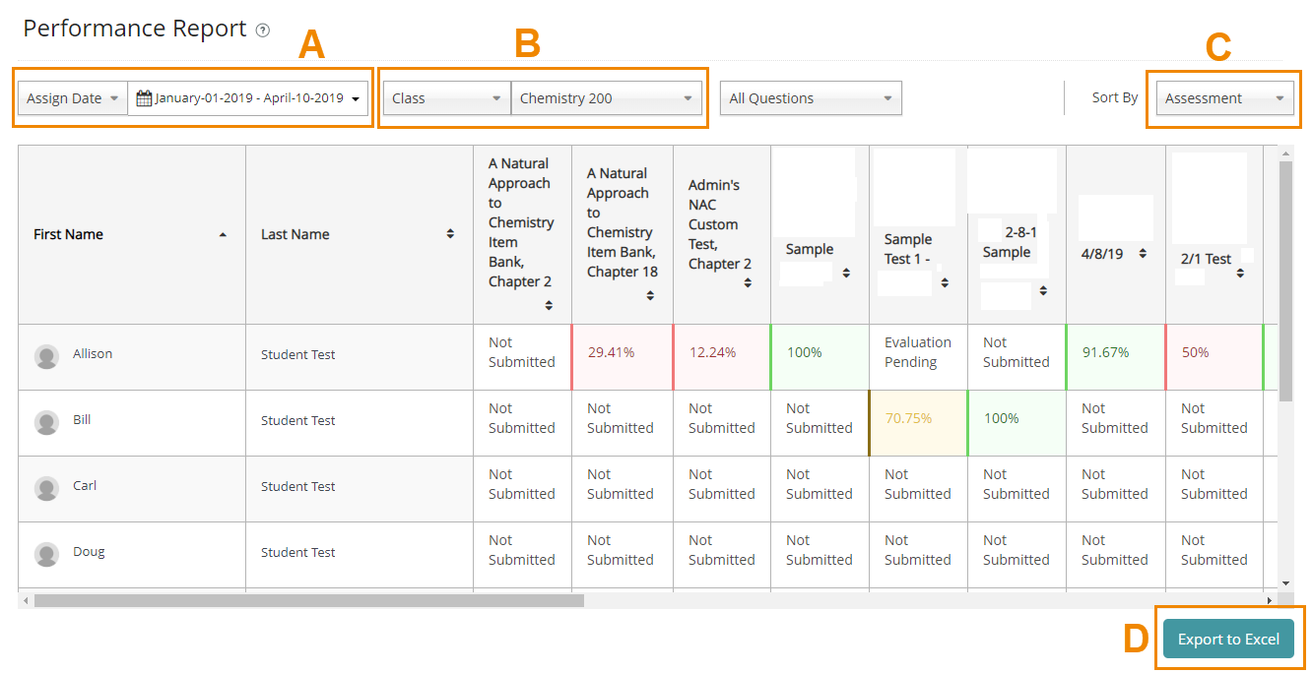
Task: Click the vertical scrollbar down arrow
Action: [1285, 582]
